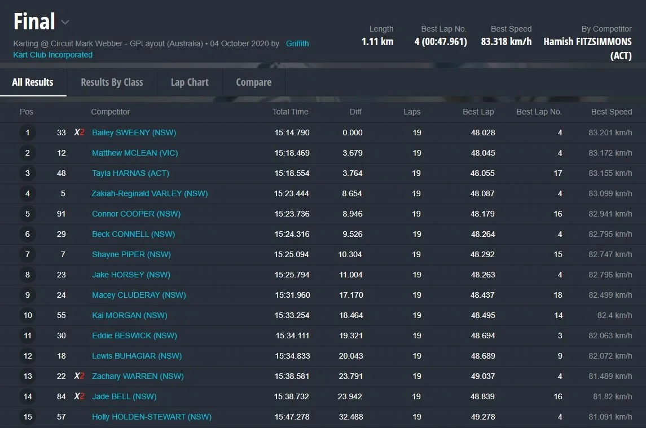Click position badge 15

(x=28, y=417)
